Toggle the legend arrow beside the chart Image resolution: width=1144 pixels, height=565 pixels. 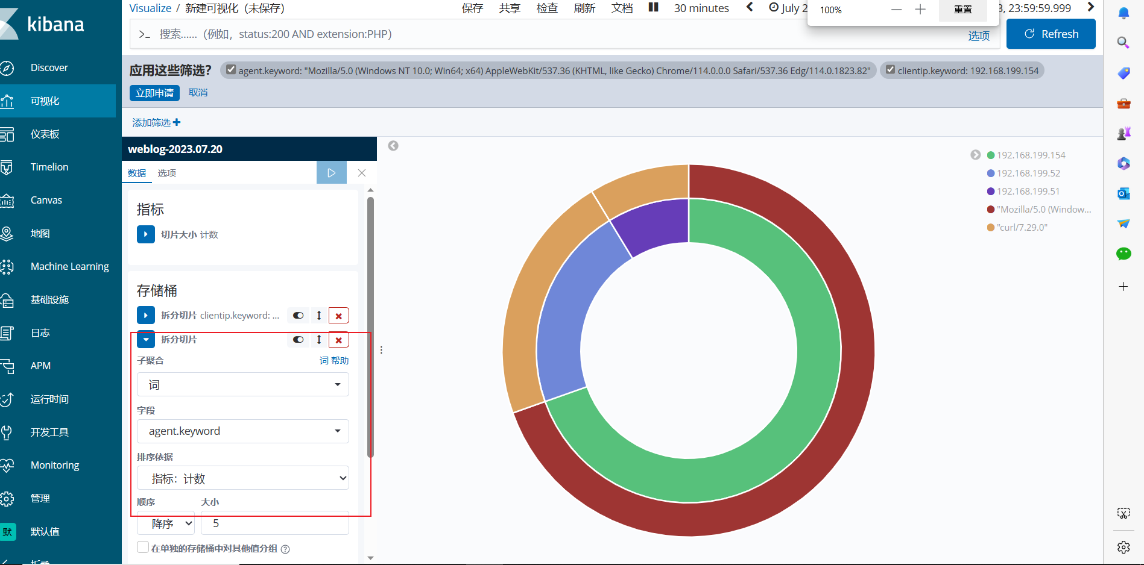click(x=975, y=155)
